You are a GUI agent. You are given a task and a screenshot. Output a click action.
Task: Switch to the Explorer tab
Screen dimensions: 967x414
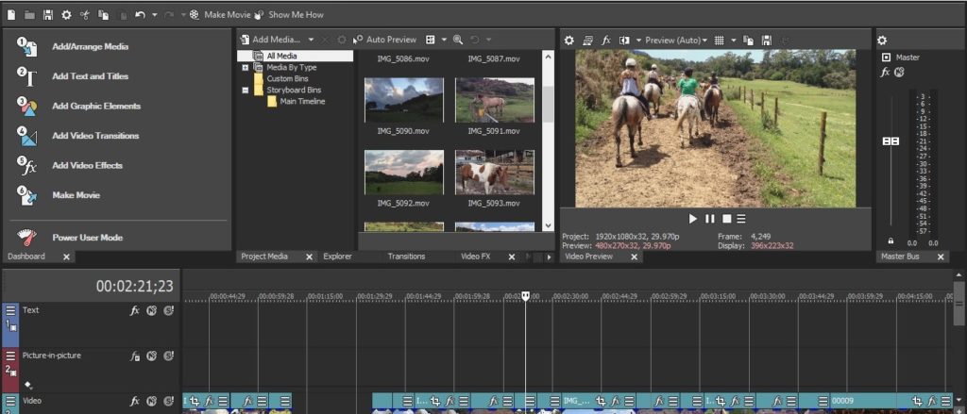pyautogui.click(x=338, y=257)
